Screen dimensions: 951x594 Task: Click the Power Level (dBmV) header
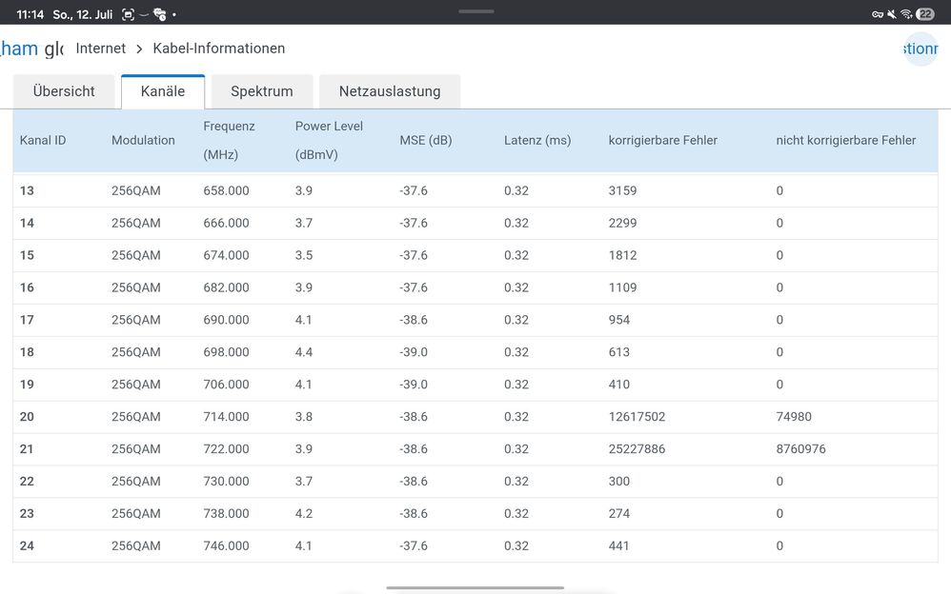pyautogui.click(x=329, y=141)
